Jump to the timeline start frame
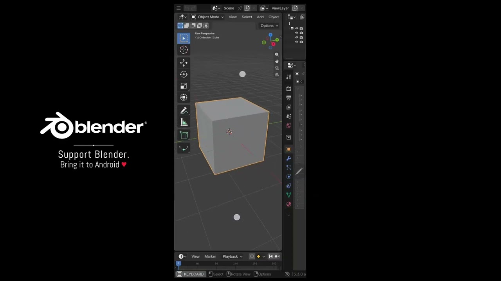 [270, 256]
